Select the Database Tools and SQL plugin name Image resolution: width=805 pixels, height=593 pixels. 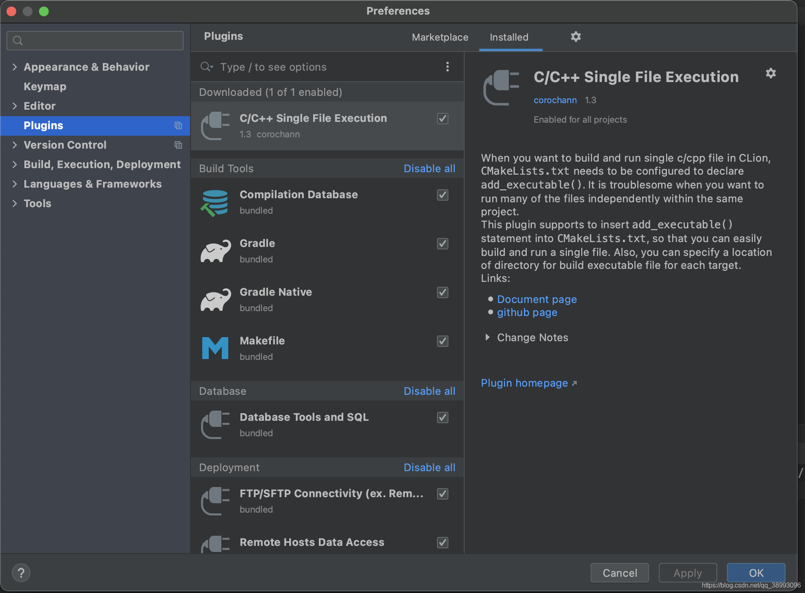coord(304,417)
